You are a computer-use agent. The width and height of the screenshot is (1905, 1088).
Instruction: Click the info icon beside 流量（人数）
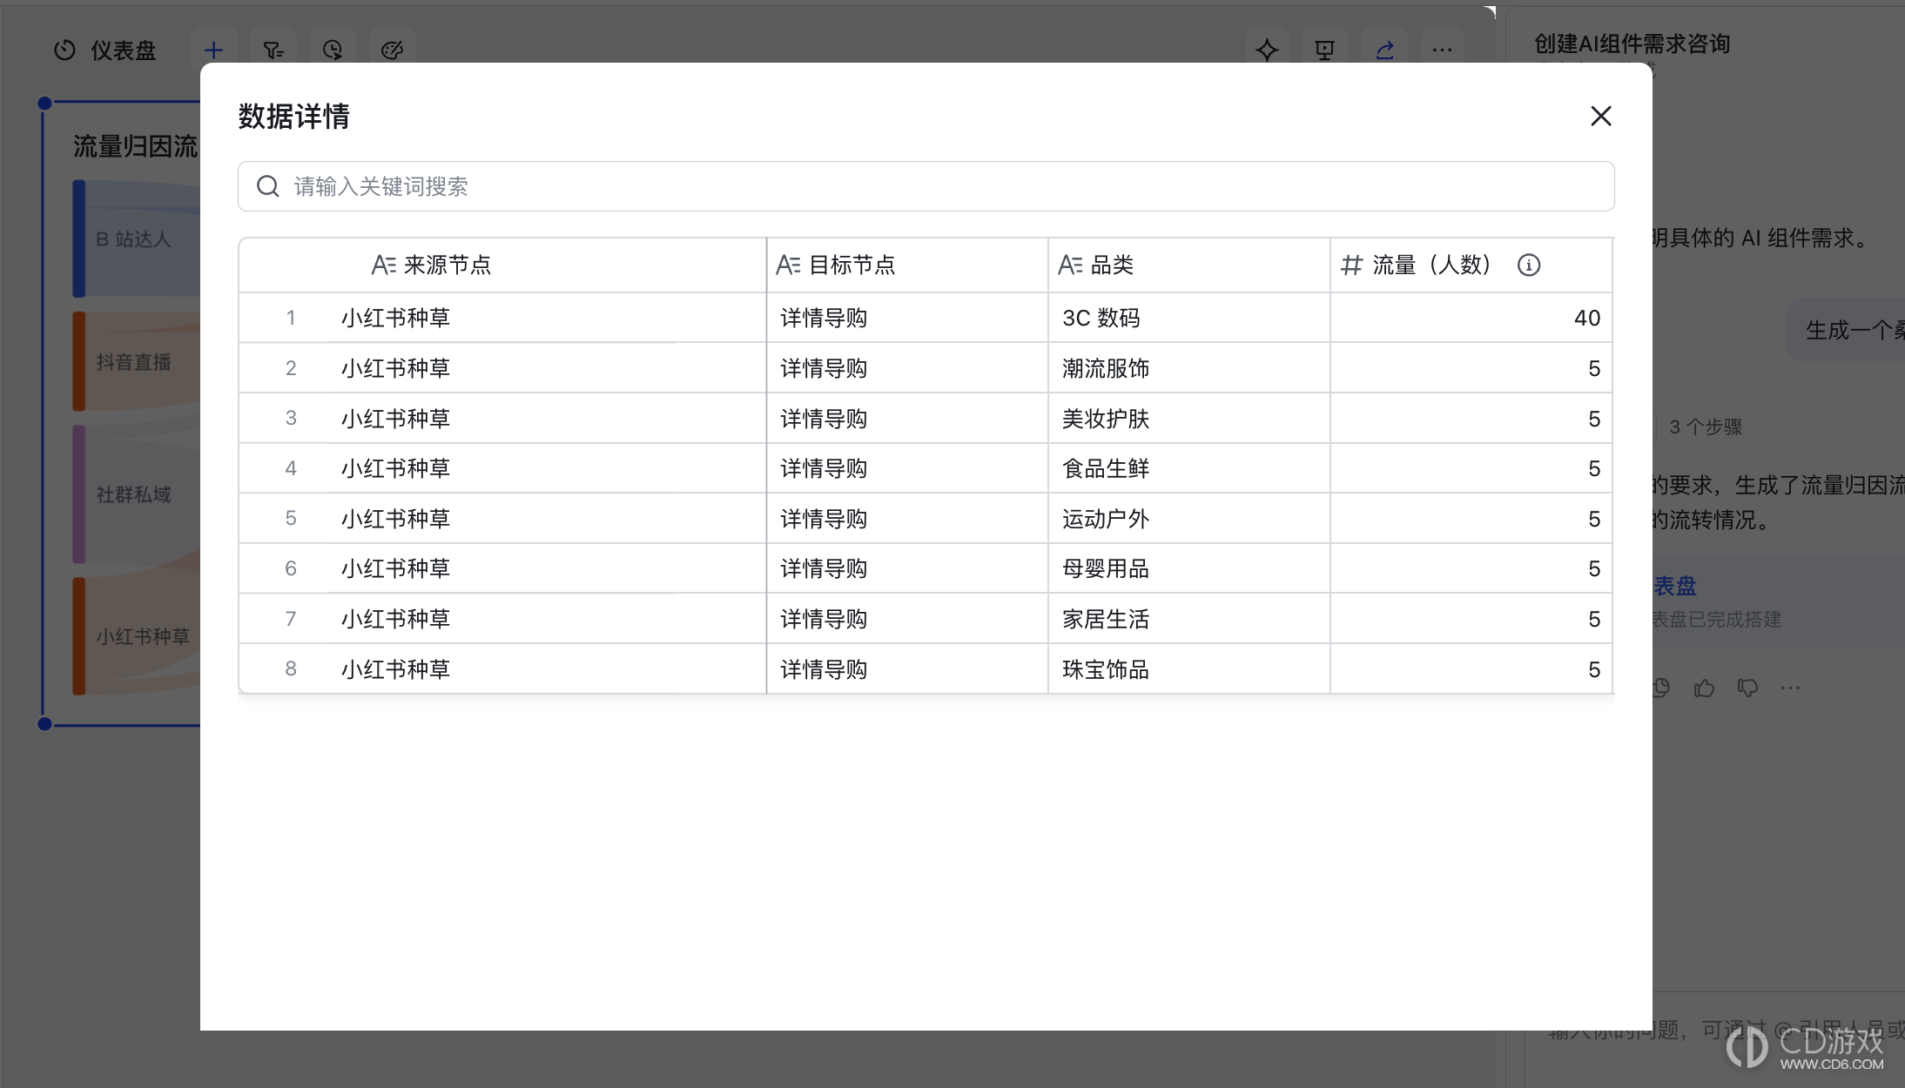[x=1528, y=265]
